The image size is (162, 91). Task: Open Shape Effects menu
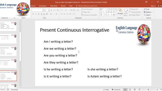pos(135,15)
